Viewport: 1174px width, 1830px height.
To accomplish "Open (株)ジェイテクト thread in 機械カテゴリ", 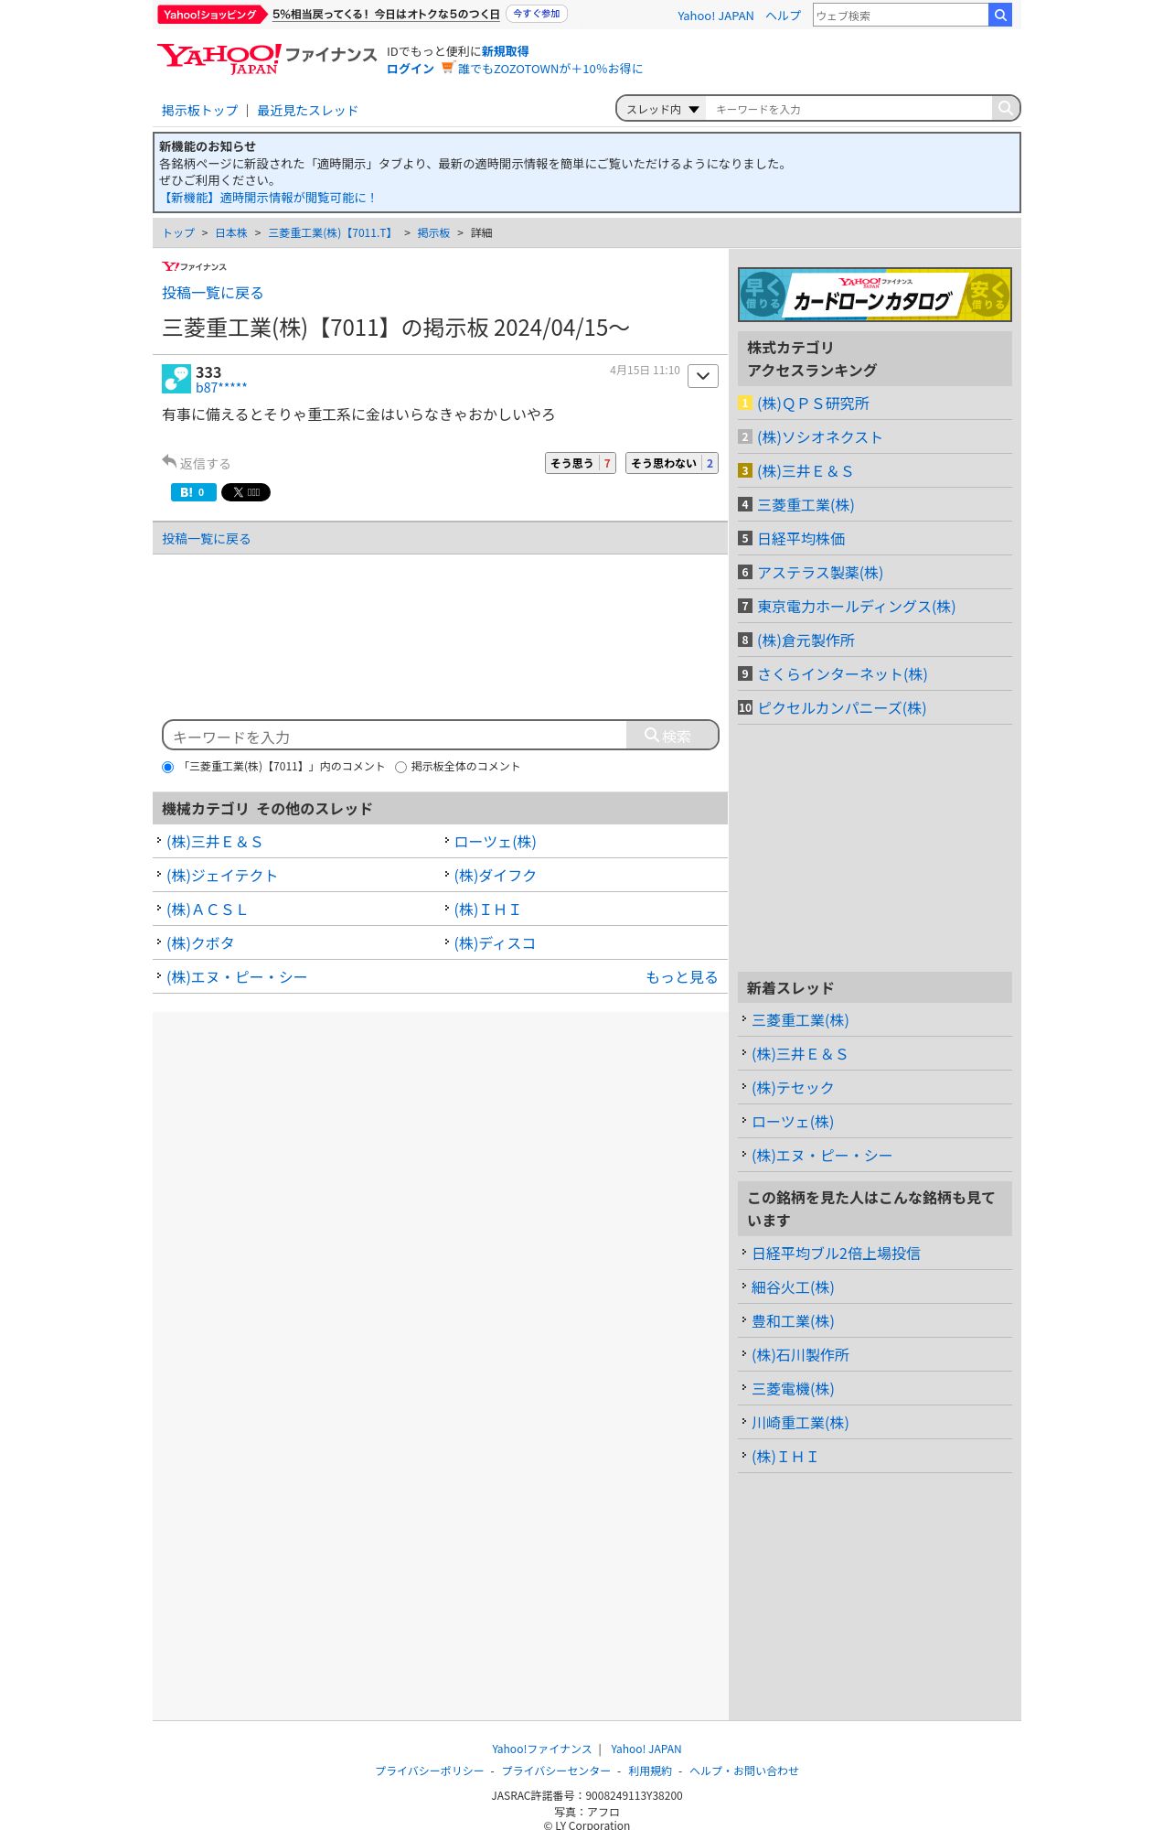I will click(x=221, y=876).
